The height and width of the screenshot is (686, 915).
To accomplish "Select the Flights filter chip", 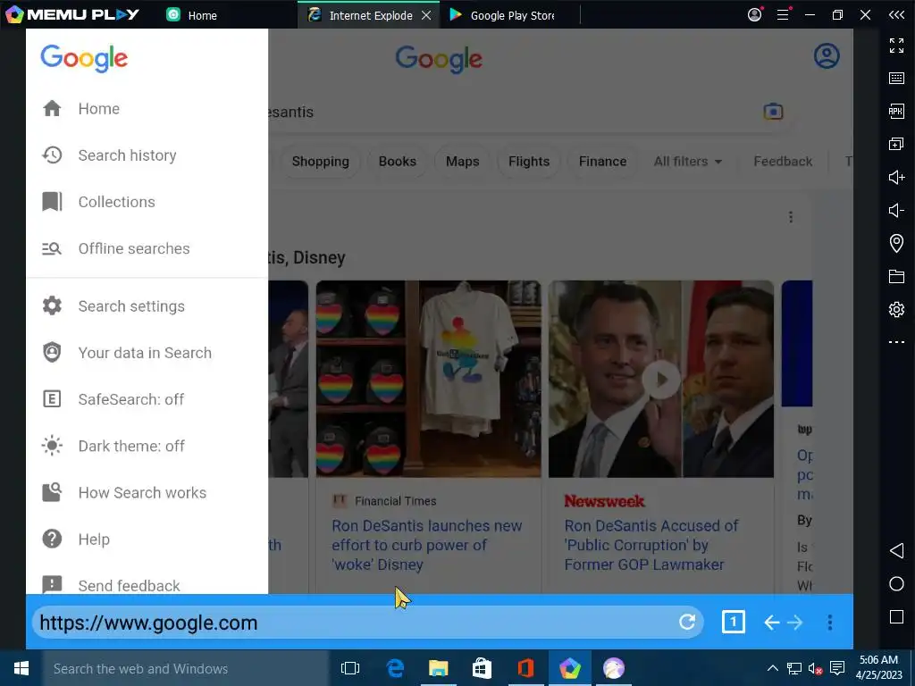I will click(x=529, y=162).
